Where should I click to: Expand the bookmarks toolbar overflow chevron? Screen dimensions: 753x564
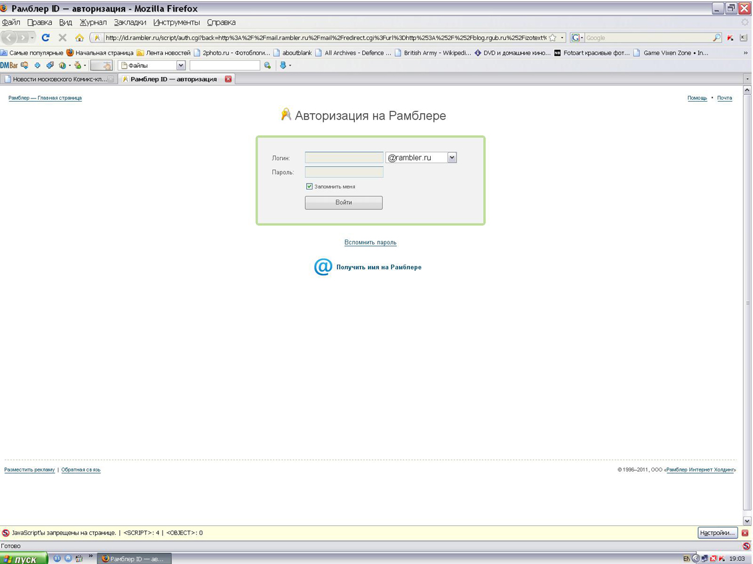click(746, 53)
